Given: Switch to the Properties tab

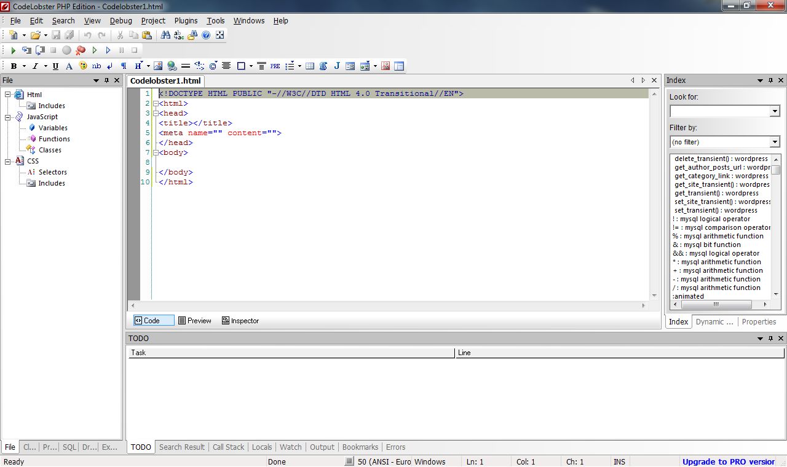Looking at the screenshot, I should (x=759, y=322).
